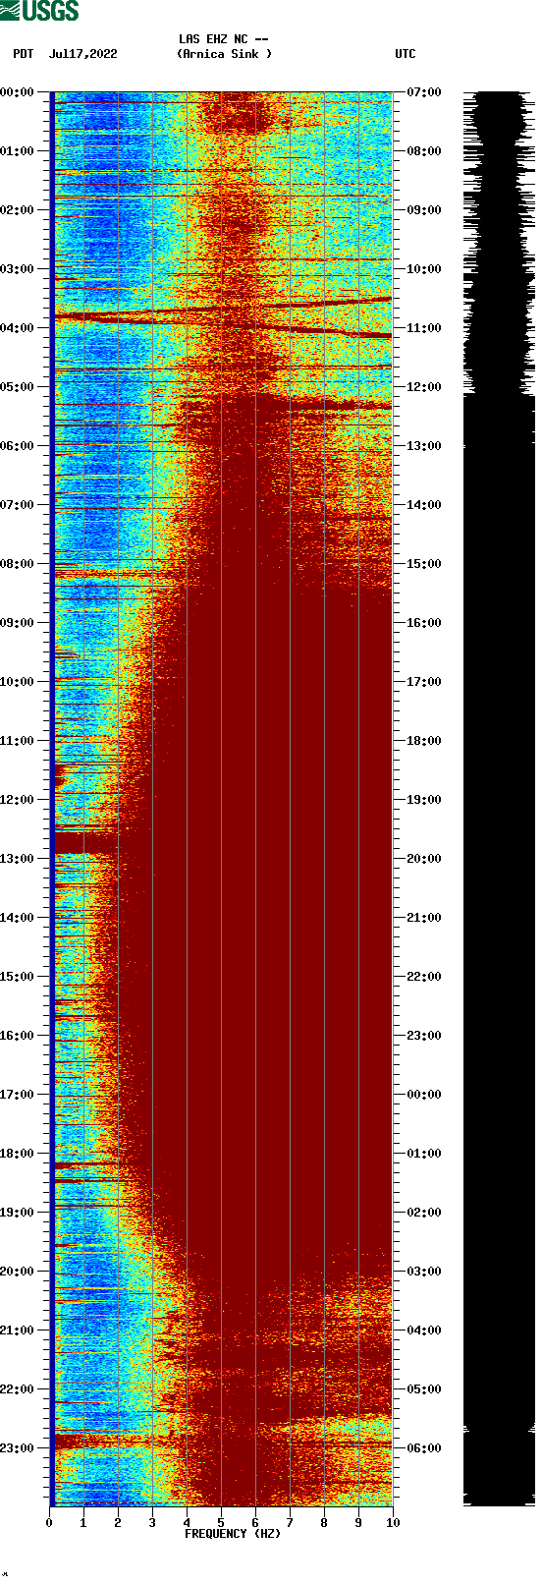542x1585 pixels.
Task: Click the '01:00' PDT time label
Action: [x=18, y=151]
